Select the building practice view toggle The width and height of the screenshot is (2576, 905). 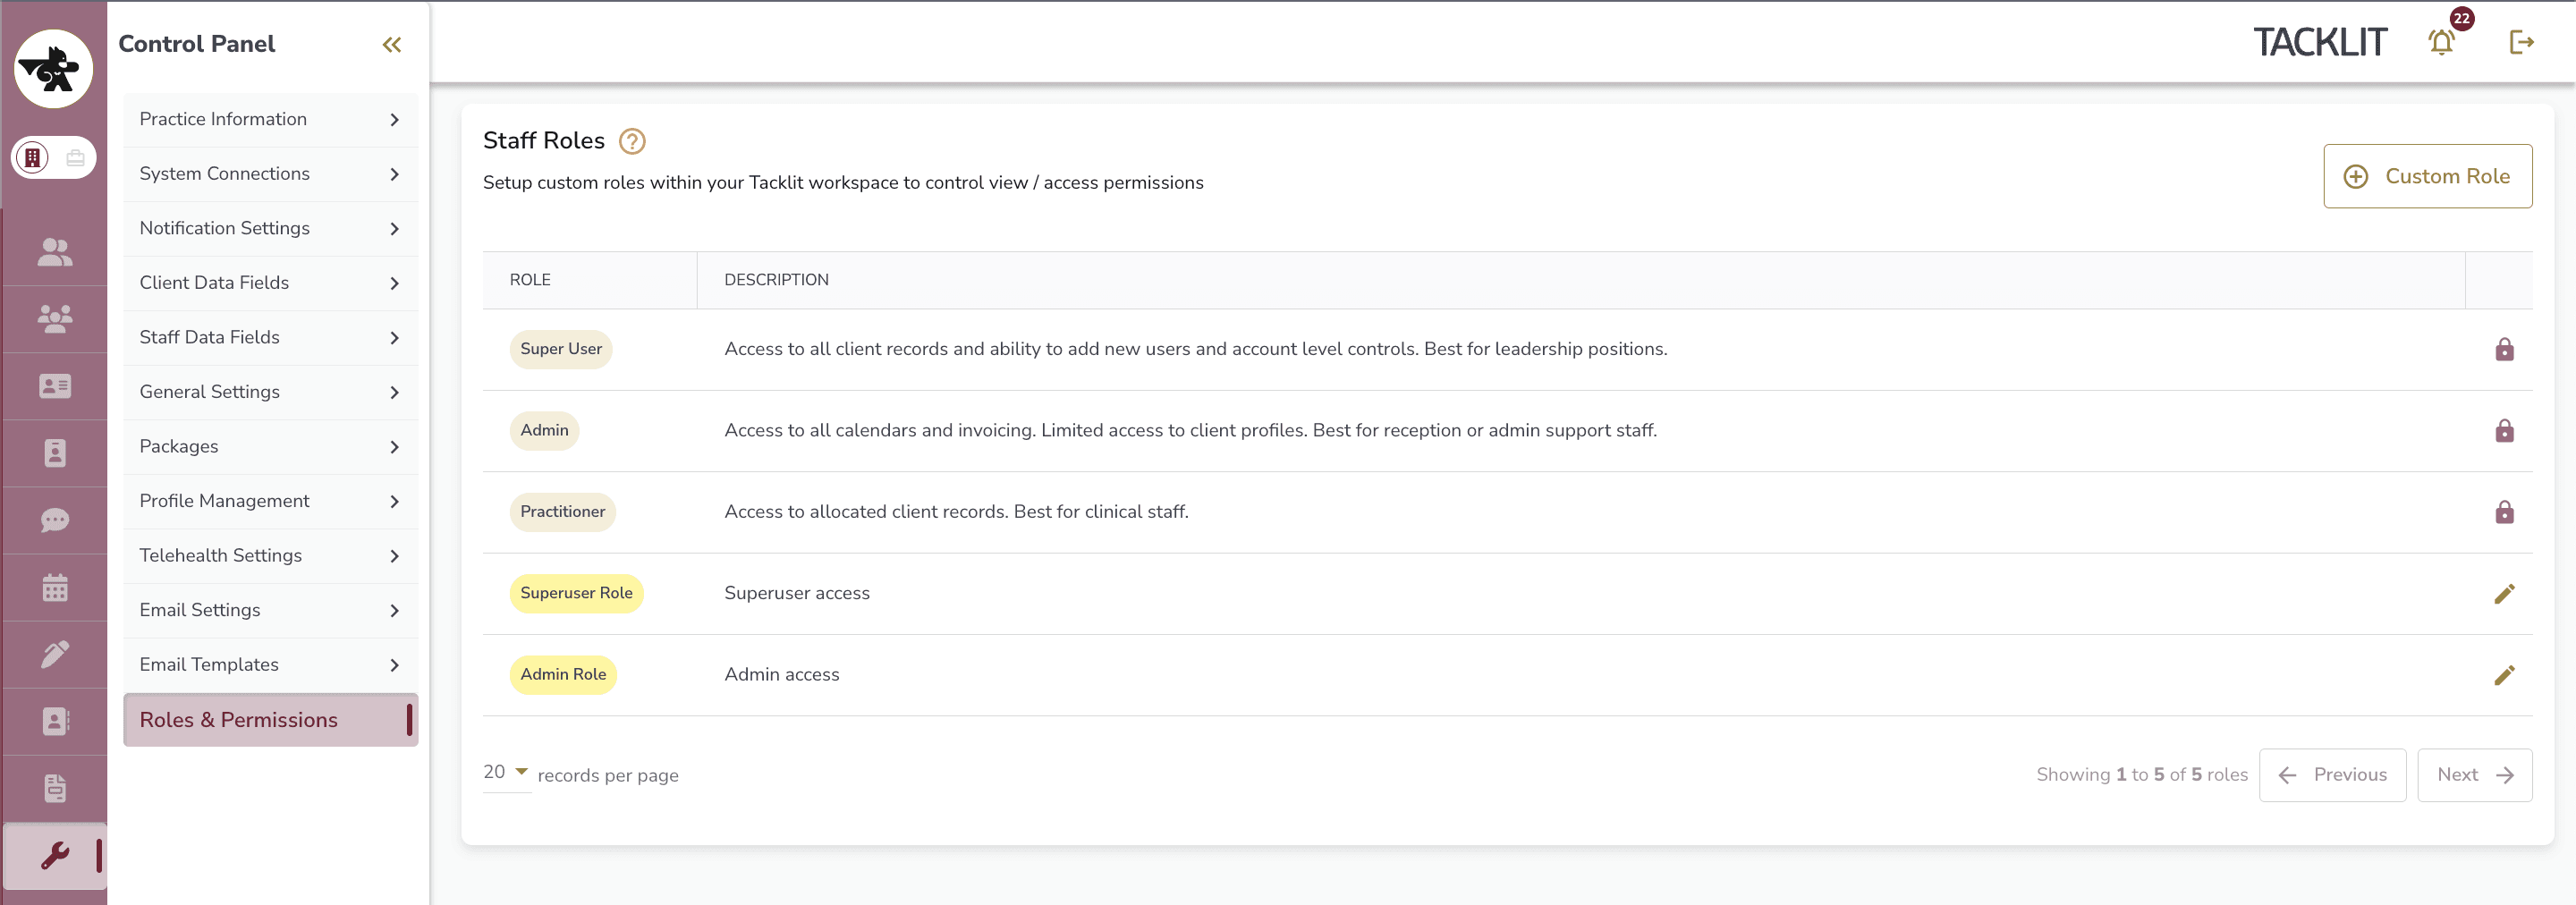coord(33,158)
